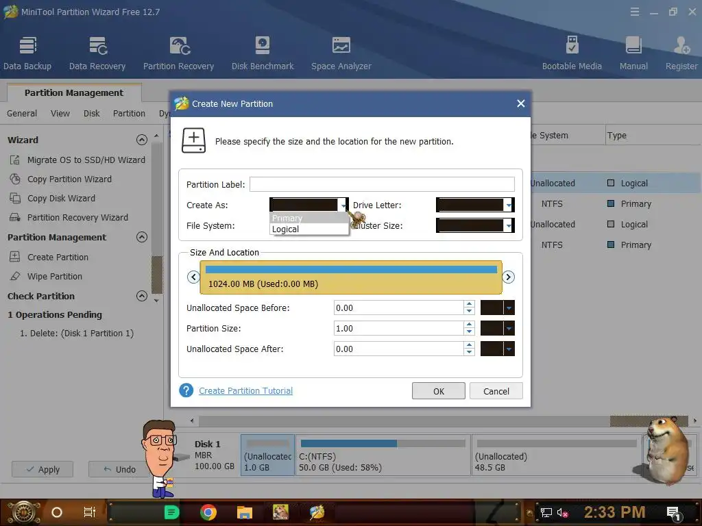Click the Undo button
Viewport: 702px width, 526px height.
(x=119, y=469)
